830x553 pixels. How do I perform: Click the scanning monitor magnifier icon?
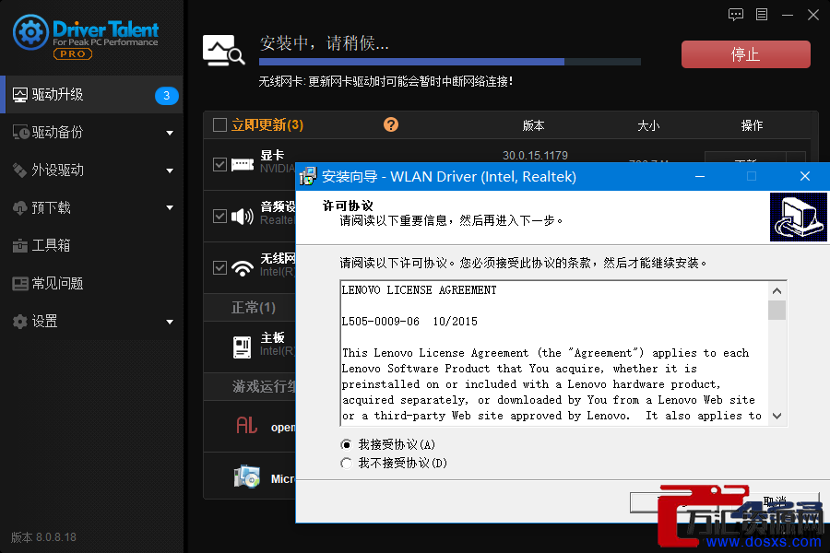[223, 51]
